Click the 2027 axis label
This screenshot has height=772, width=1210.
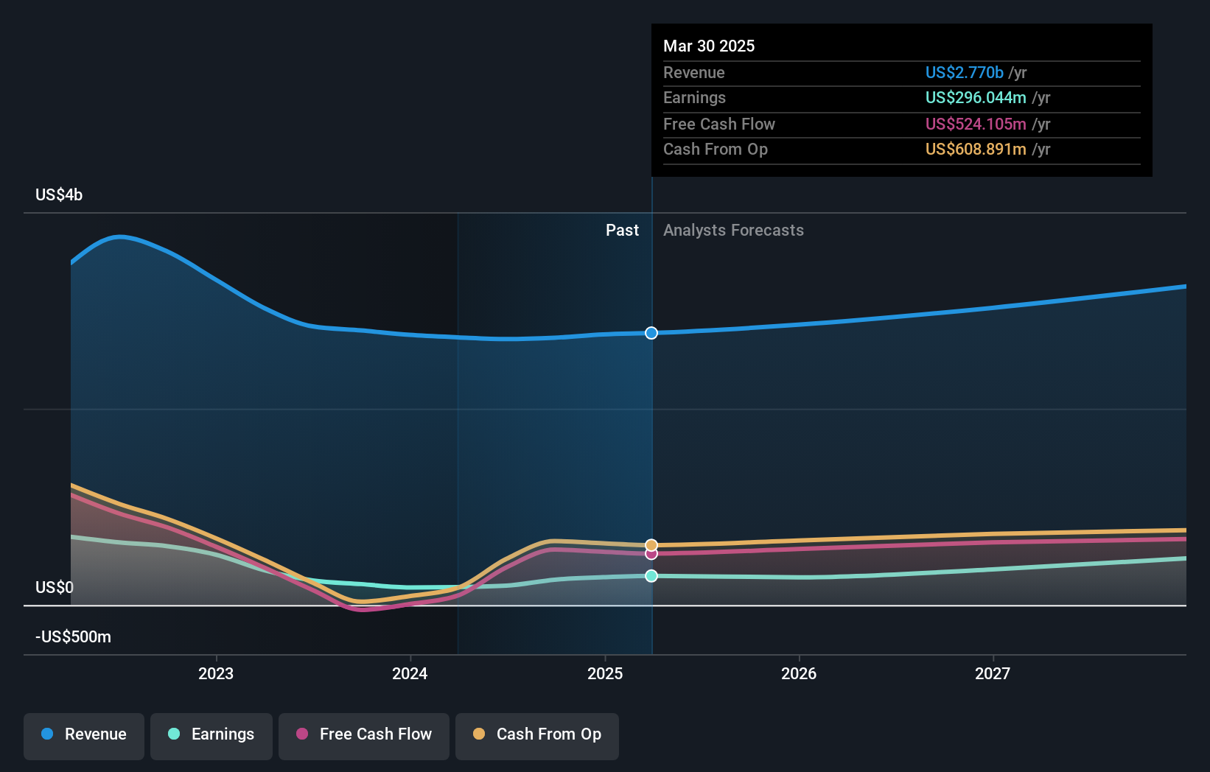pyautogui.click(x=993, y=673)
